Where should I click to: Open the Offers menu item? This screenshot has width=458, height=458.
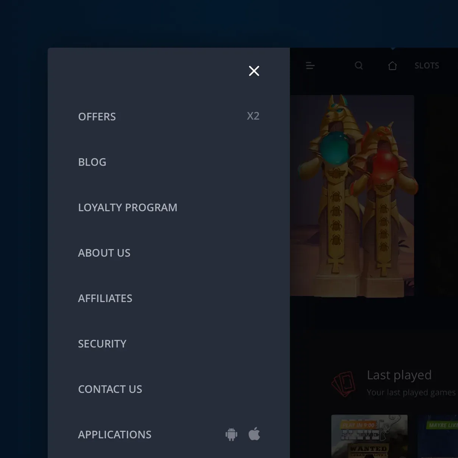tap(97, 117)
